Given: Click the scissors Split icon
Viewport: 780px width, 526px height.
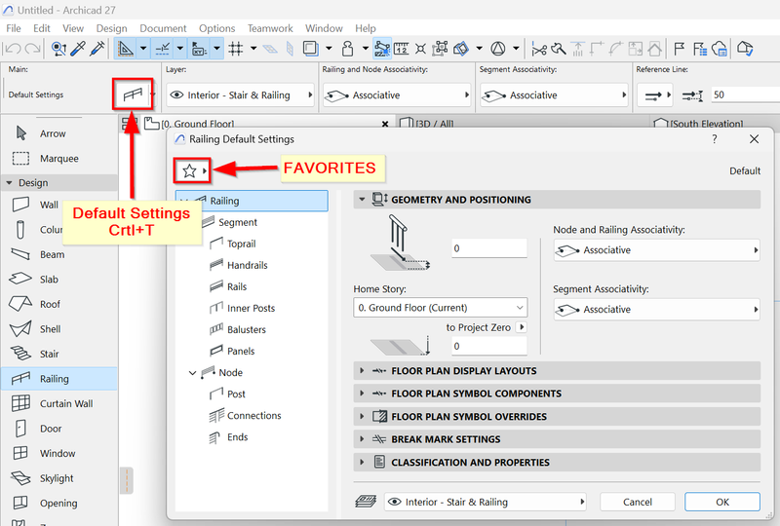Looking at the screenshot, I should click(x=539, y=49).
